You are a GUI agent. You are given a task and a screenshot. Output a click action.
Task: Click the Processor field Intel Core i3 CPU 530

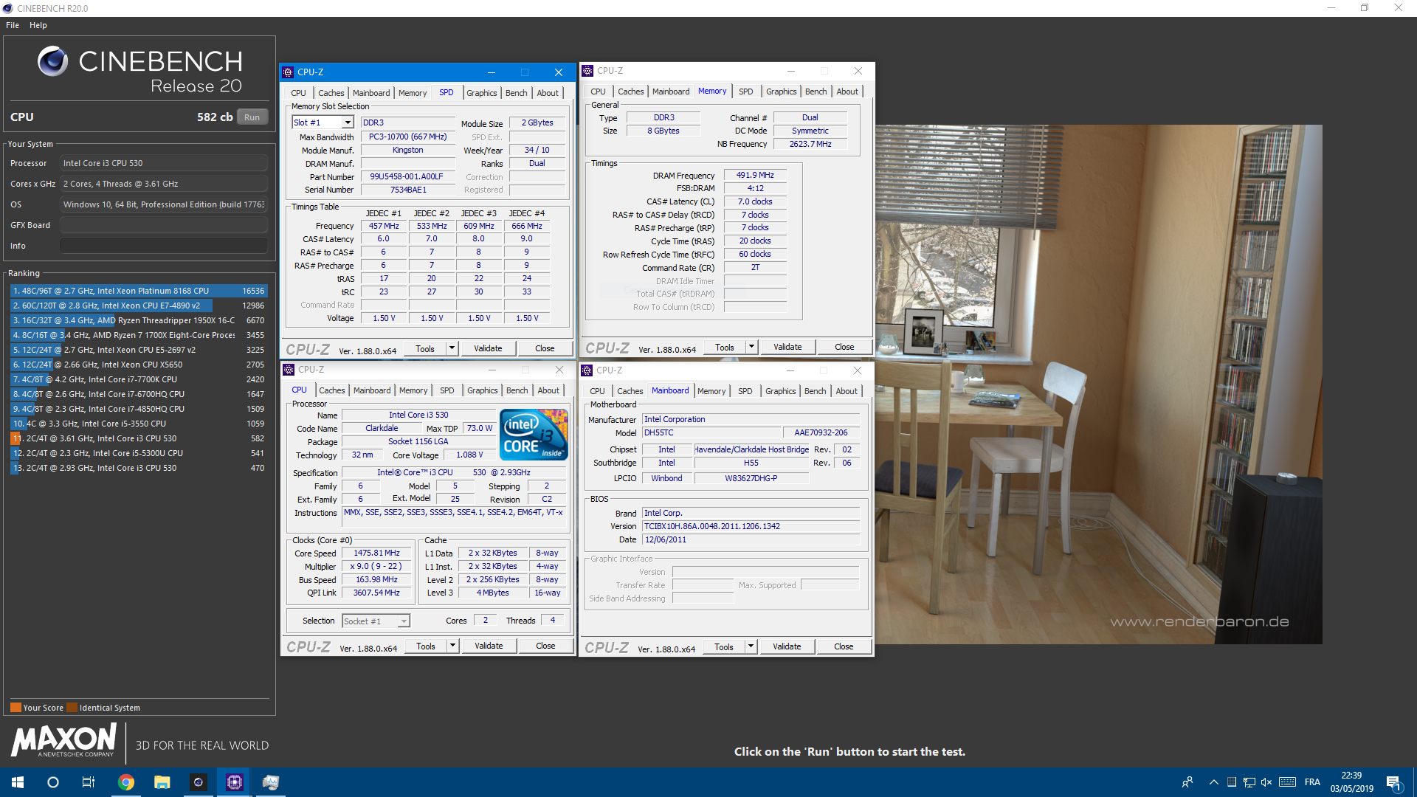[164, 163]
